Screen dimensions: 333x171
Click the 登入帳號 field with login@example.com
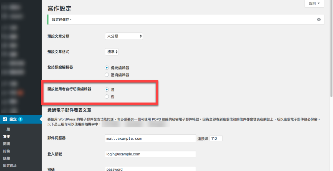pyautogui.click(x=150, y=154)
